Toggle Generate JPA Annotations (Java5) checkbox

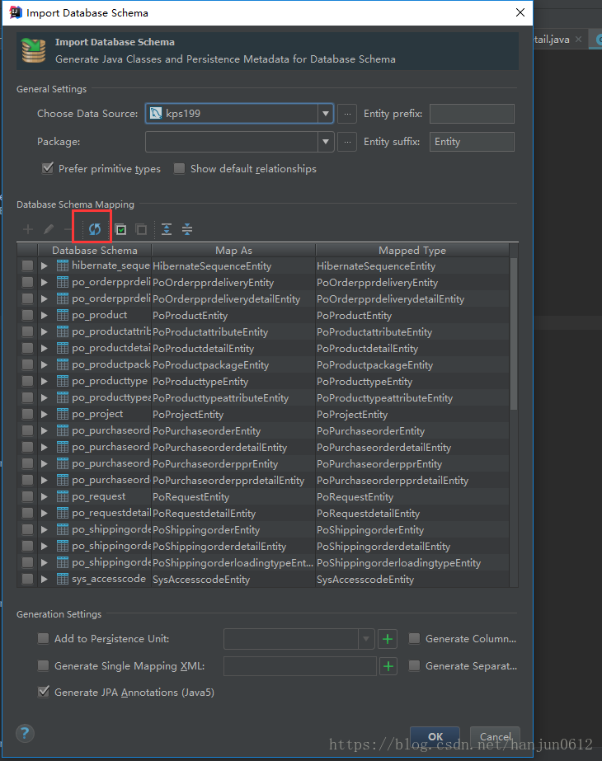43,692
